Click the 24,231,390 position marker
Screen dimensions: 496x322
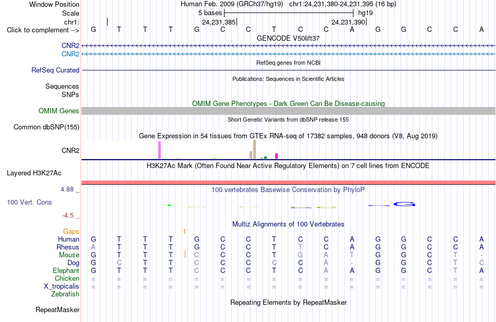tap(349, 22)
